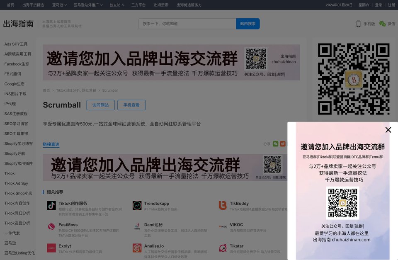Screen dimensions: 398x260
Task: Click the VIKOC logo icon
Action: [x=223, y=226]
